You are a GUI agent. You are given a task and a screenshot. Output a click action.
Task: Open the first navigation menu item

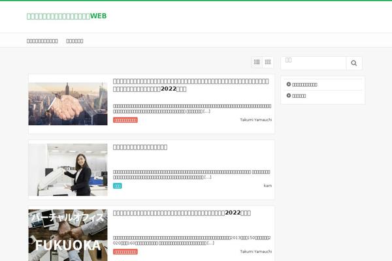(42, 41)
